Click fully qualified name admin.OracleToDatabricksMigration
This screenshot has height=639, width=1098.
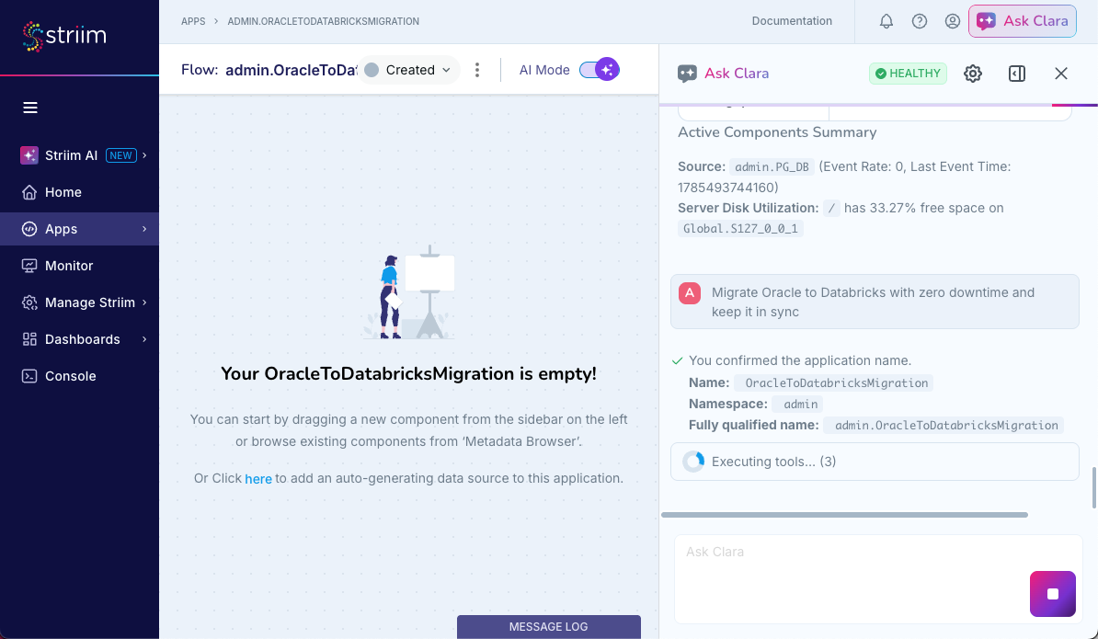[x=944, y=426]
